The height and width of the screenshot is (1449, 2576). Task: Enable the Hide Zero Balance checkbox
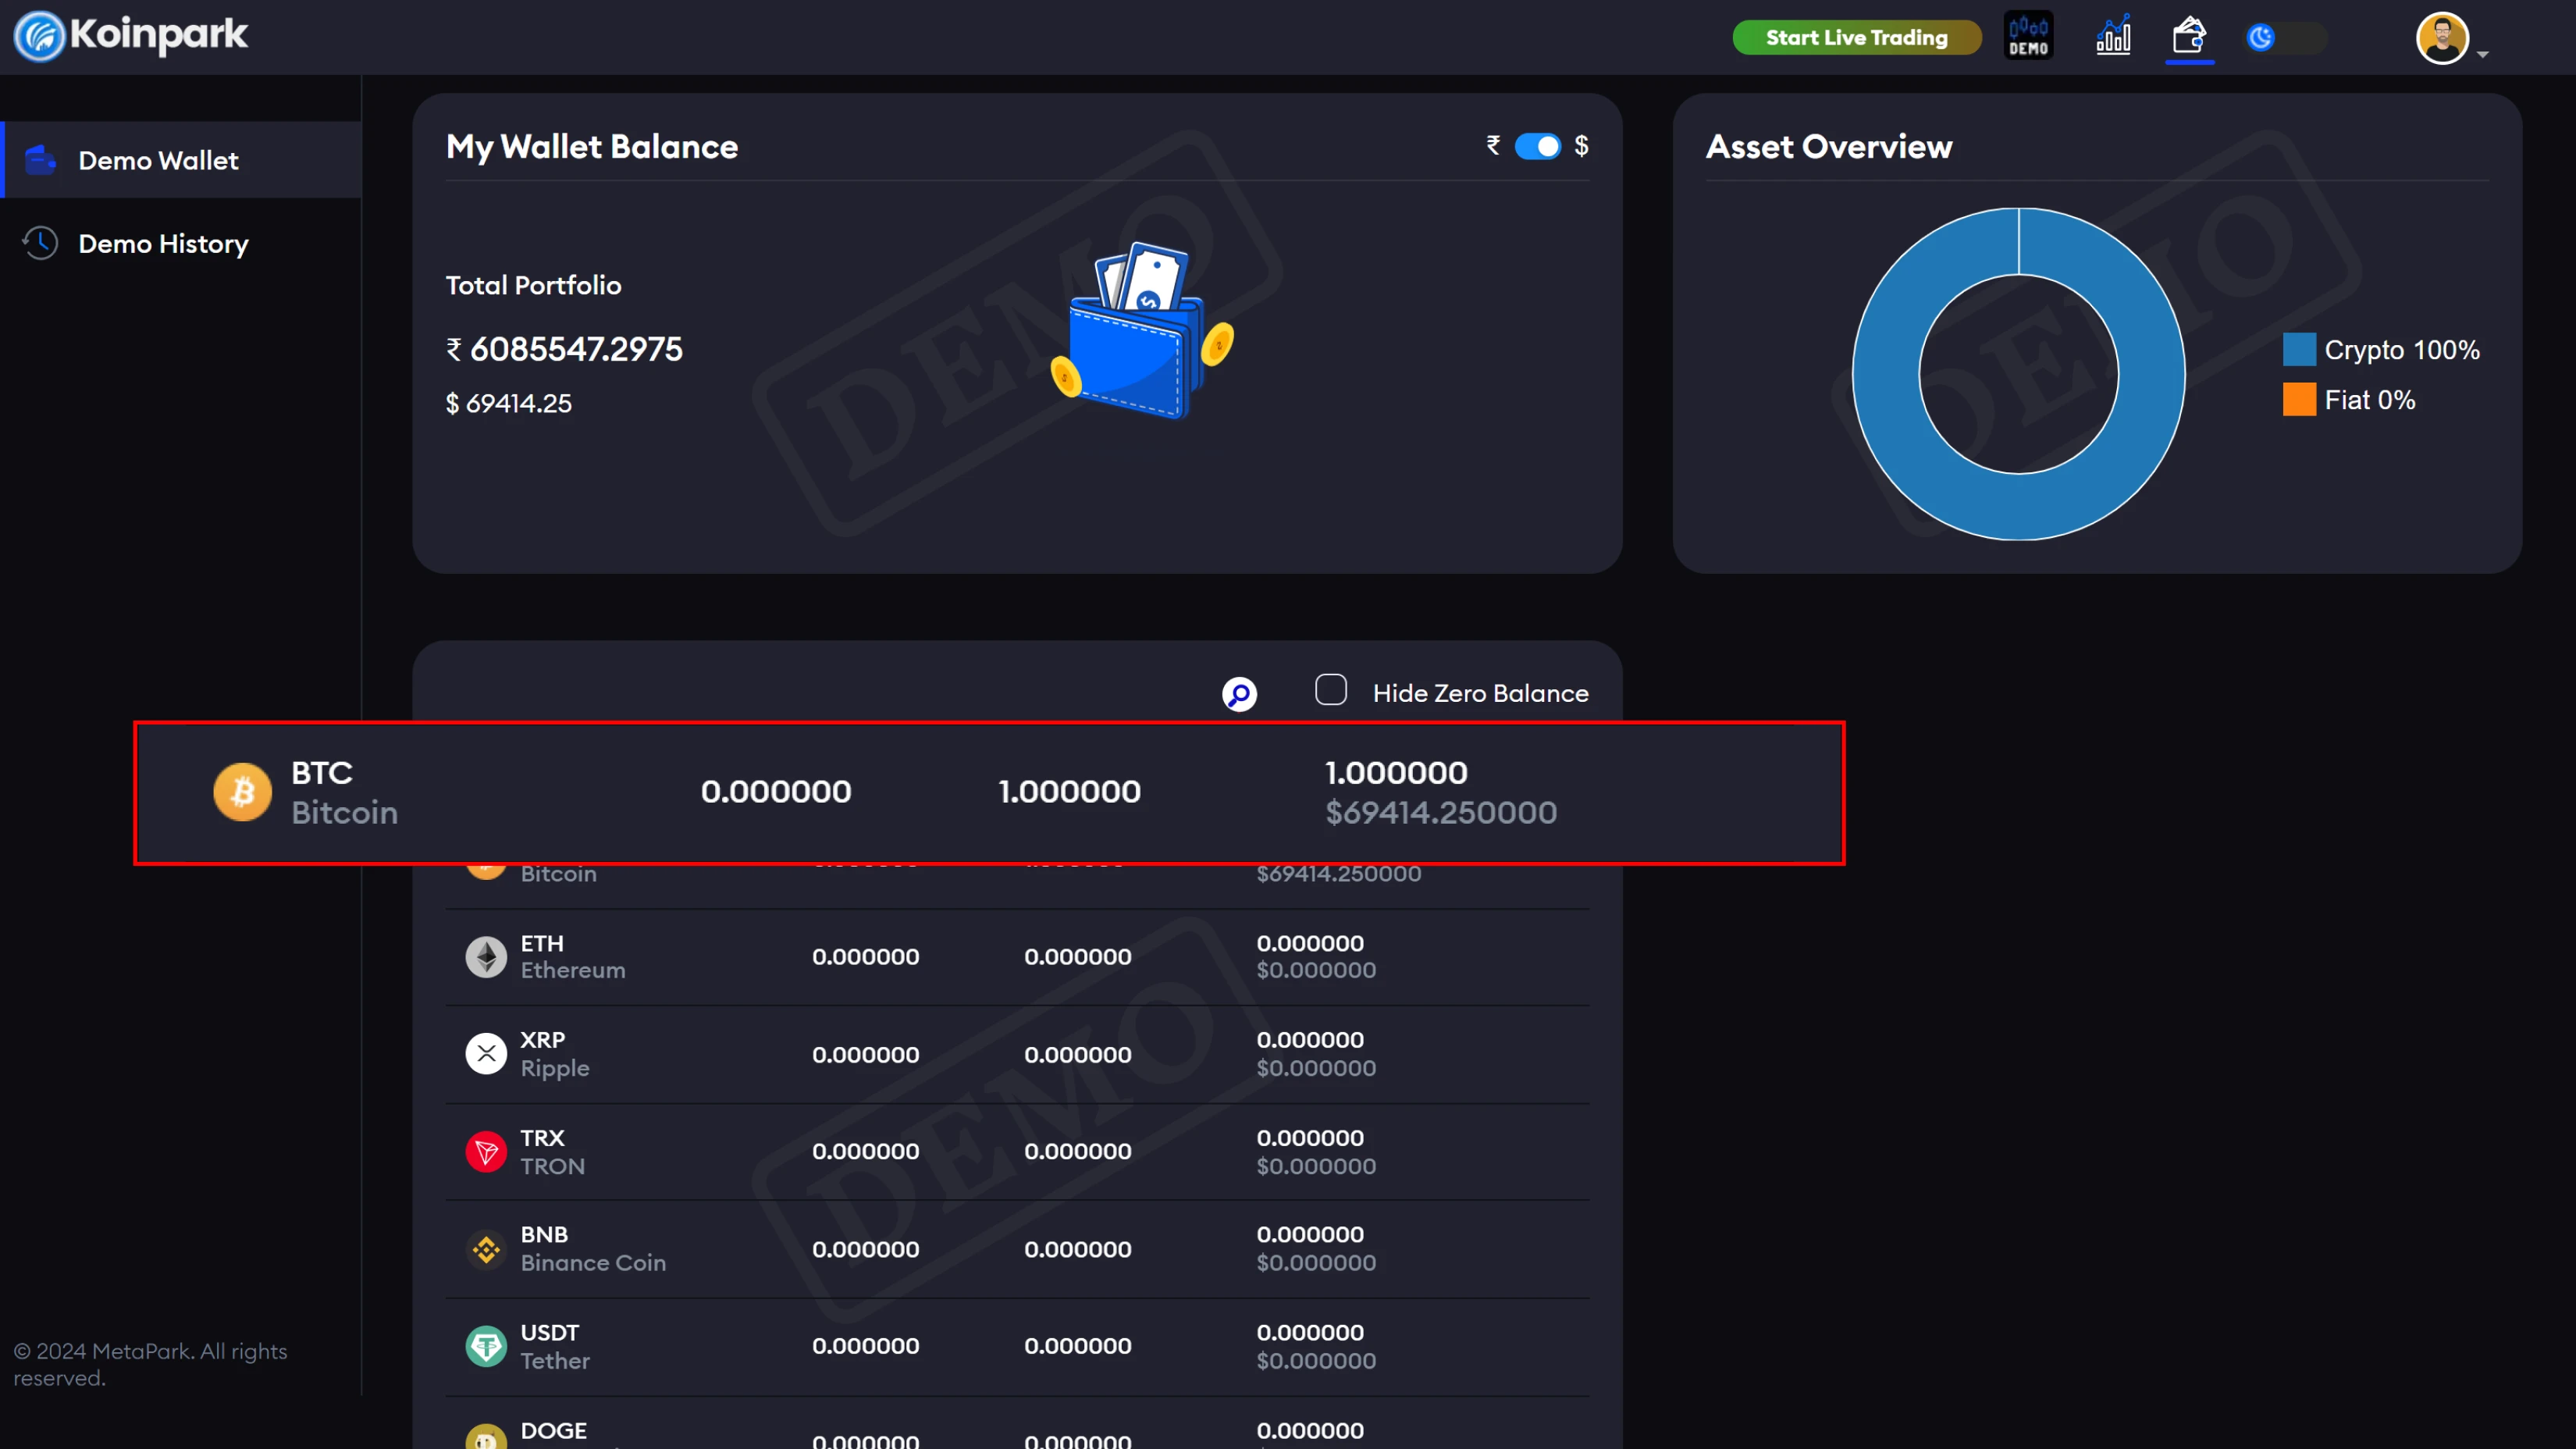coord(1331,689)
